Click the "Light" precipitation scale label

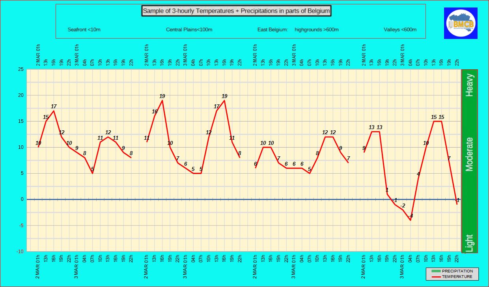click(x=469, y=243)
